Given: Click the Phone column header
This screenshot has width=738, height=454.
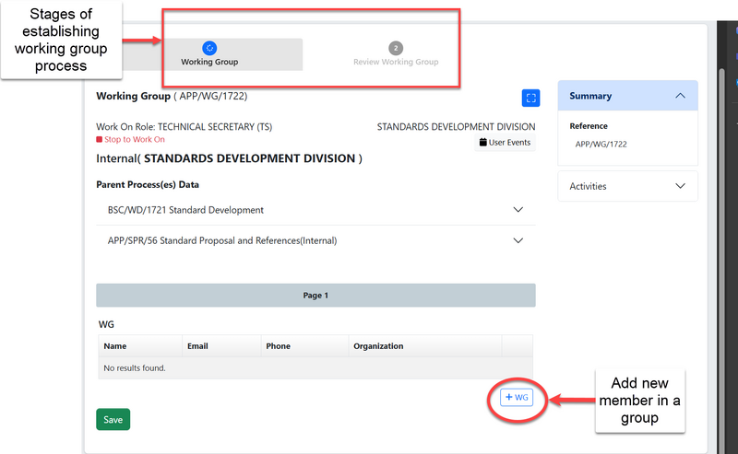Looking at the screenshot, I should click(278, 346).
